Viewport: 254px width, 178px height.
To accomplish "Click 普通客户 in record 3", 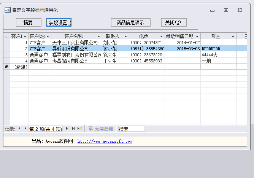I will pos(40,55).
